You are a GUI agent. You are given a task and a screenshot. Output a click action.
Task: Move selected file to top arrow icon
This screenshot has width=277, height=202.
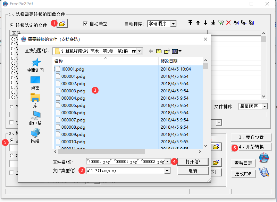190,23
